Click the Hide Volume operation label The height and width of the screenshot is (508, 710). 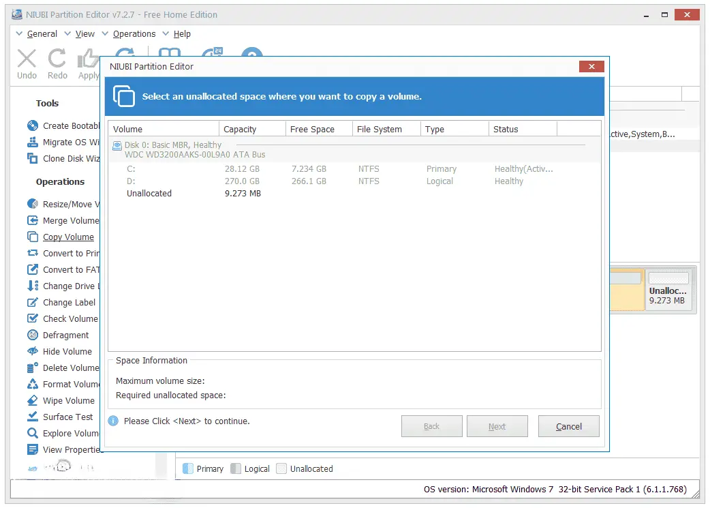point(67,351)
